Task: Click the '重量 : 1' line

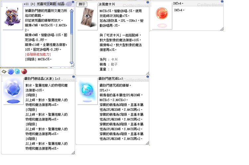Action: [106, 69]
